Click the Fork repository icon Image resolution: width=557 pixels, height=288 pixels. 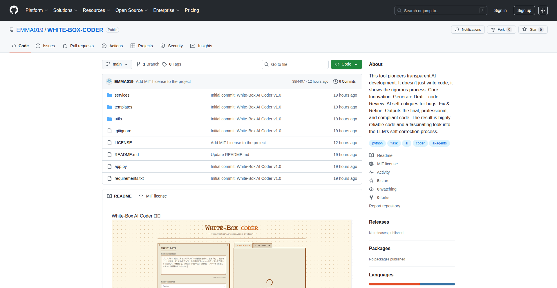[x=493, y=30]
